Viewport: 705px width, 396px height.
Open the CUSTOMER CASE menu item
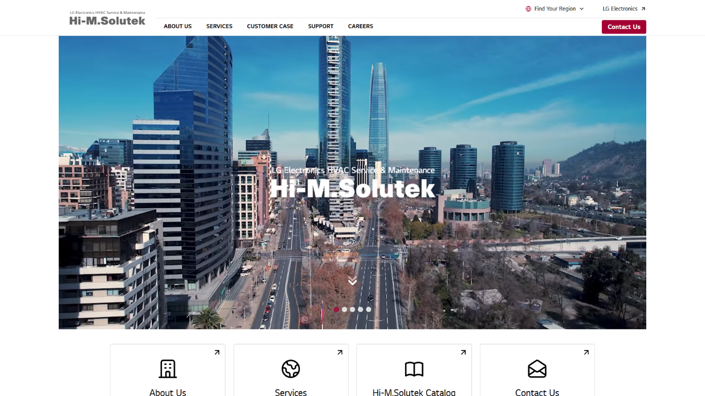(270, 26)
